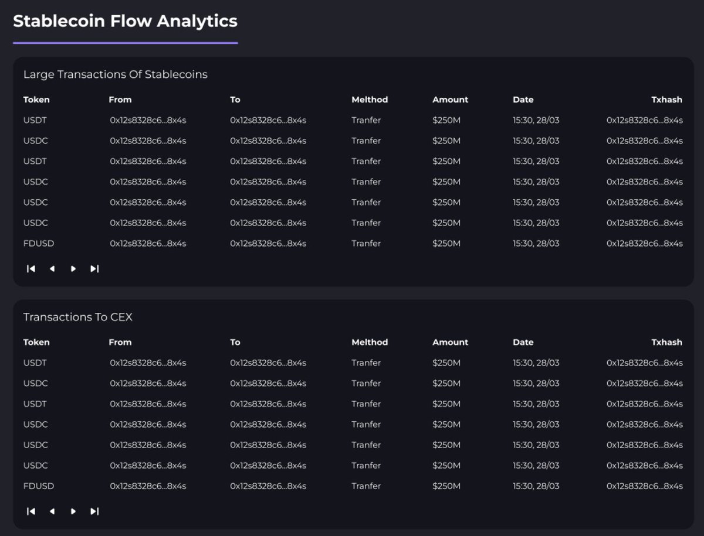The height and width of the screenshot is (536, 704).
Task: Open FDUSD row Txhash in Transactions To CEX
Action: 644,486
